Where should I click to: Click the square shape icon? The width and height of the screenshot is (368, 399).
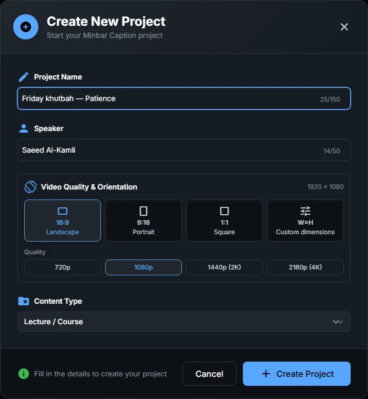click(x=224, y=211)
